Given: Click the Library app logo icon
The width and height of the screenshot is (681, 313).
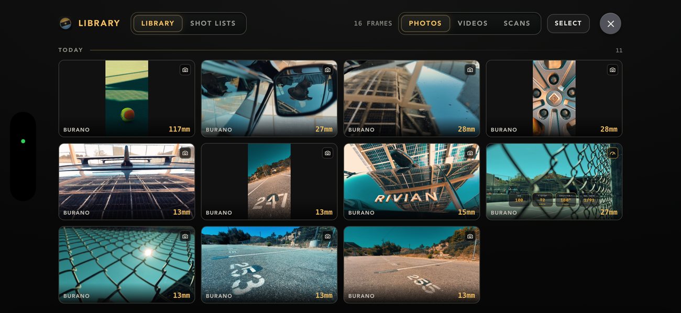Looking at the screenshot, I should click(x=65, y=24).
